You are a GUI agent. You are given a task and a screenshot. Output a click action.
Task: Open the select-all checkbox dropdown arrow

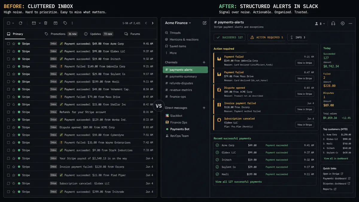13,23
